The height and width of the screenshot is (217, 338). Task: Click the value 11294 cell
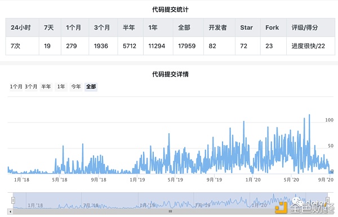coord(158,46)
